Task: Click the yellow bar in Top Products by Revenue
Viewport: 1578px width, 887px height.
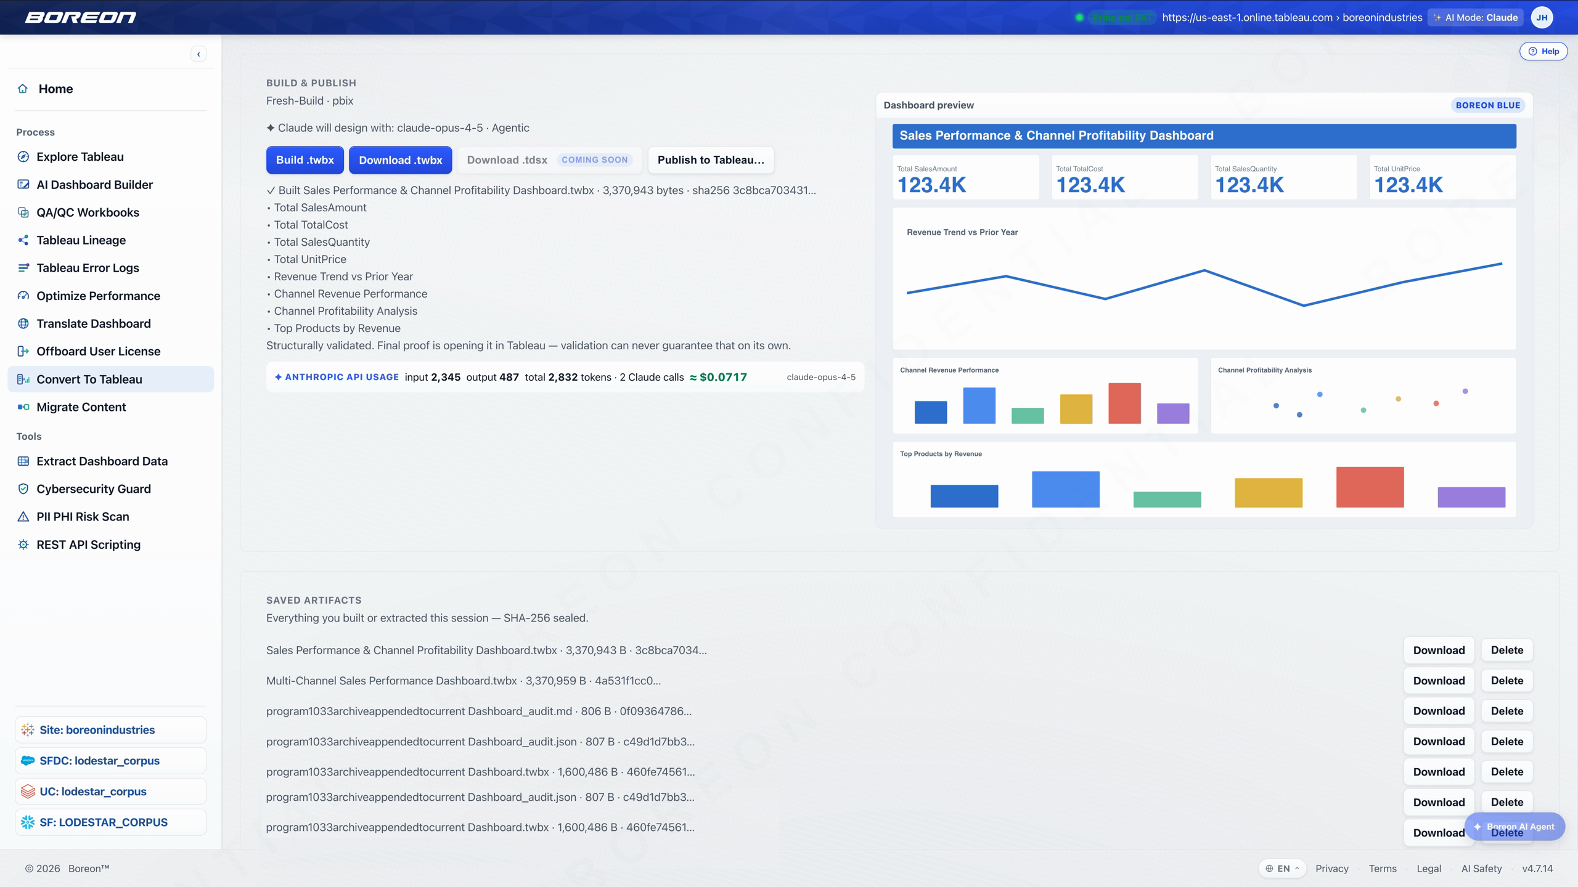Action: [x=1269, y=493]
